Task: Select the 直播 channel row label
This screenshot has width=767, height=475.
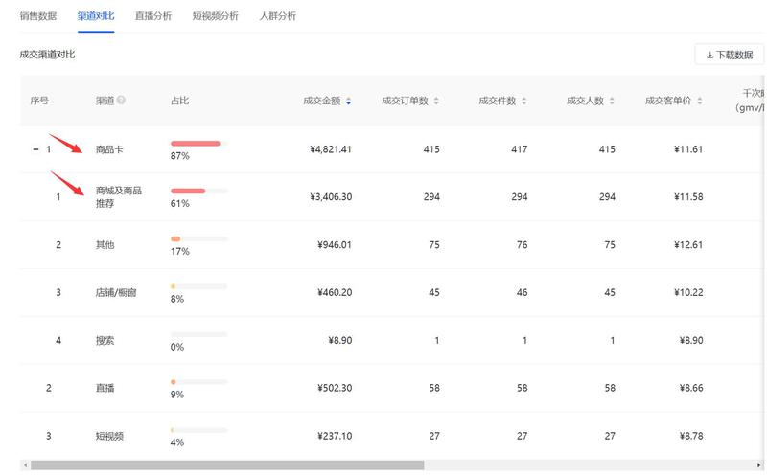Action: pyautogui.click(x=105, y=388)
